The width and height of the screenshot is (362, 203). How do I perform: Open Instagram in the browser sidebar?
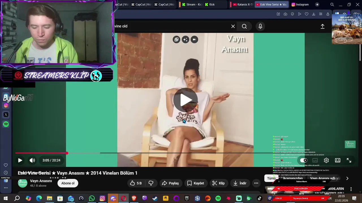point(6,105)
